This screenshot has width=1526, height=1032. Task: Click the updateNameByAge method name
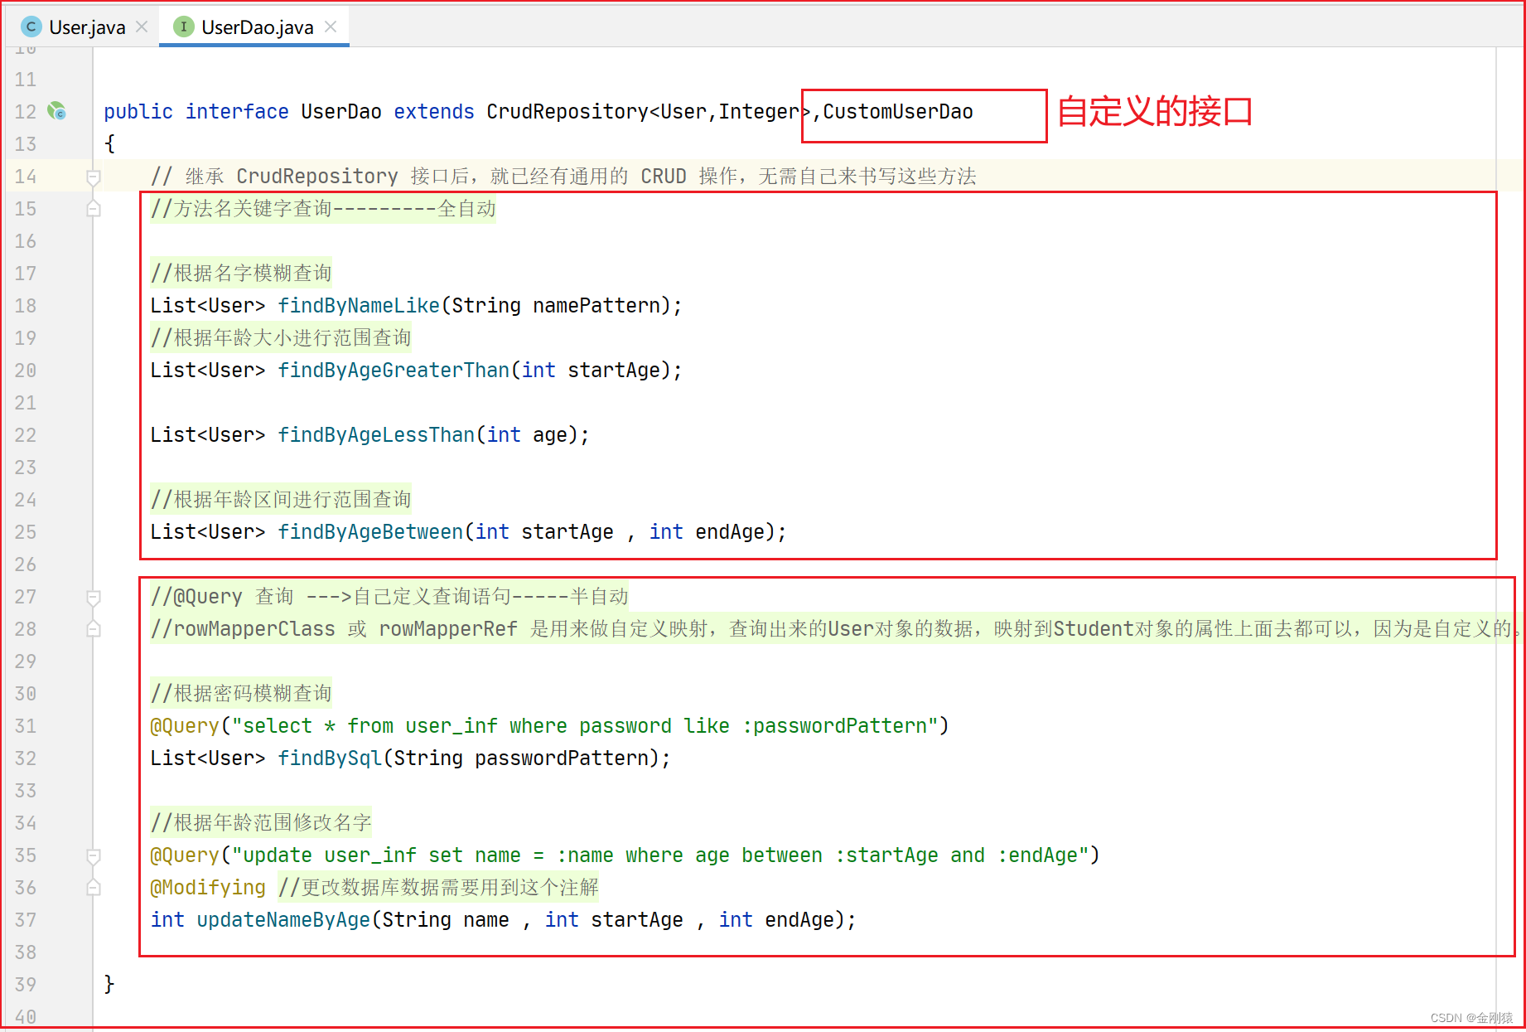coord(283,920)
